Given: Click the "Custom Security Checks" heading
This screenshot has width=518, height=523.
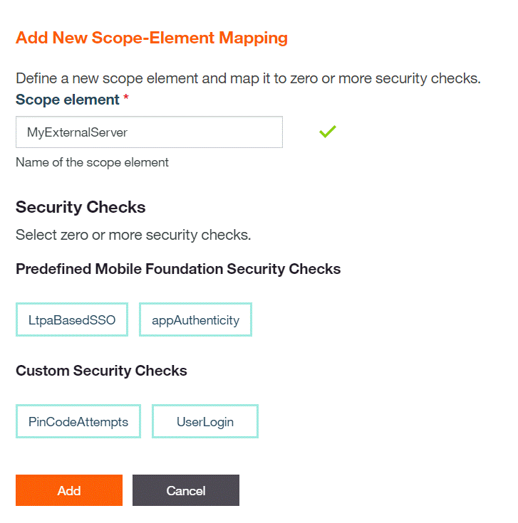Looking at the screenshot, I should pyautogui.click(x=101, y=371).
